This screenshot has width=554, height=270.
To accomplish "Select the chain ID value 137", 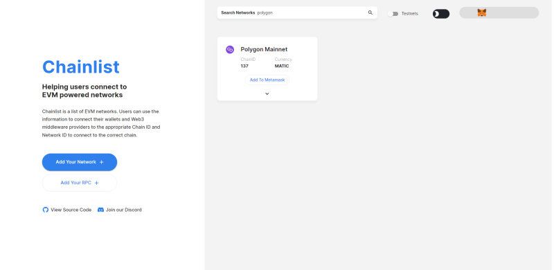I will tap(244, 66).
